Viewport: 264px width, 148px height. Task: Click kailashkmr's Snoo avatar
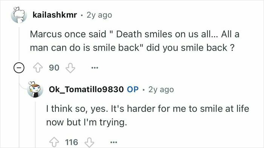pyautogui.click(x=19, y=15)
